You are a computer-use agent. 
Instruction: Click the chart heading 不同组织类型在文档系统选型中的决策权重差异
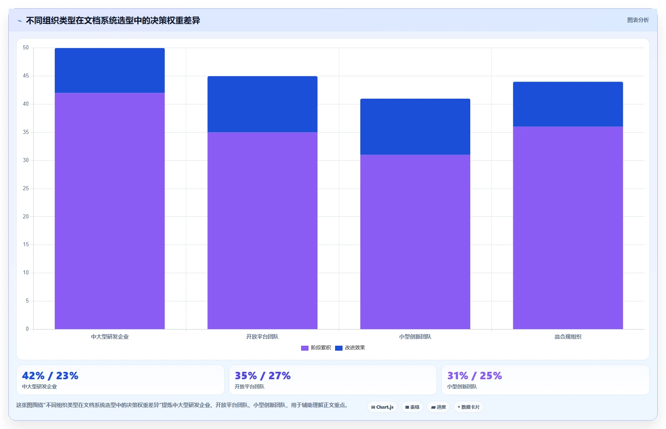[x=113, y=21]
